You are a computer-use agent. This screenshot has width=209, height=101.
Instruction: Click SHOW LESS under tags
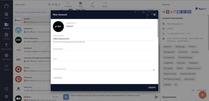[201, 90]
